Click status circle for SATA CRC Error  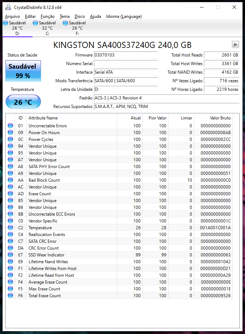[10, 241]
